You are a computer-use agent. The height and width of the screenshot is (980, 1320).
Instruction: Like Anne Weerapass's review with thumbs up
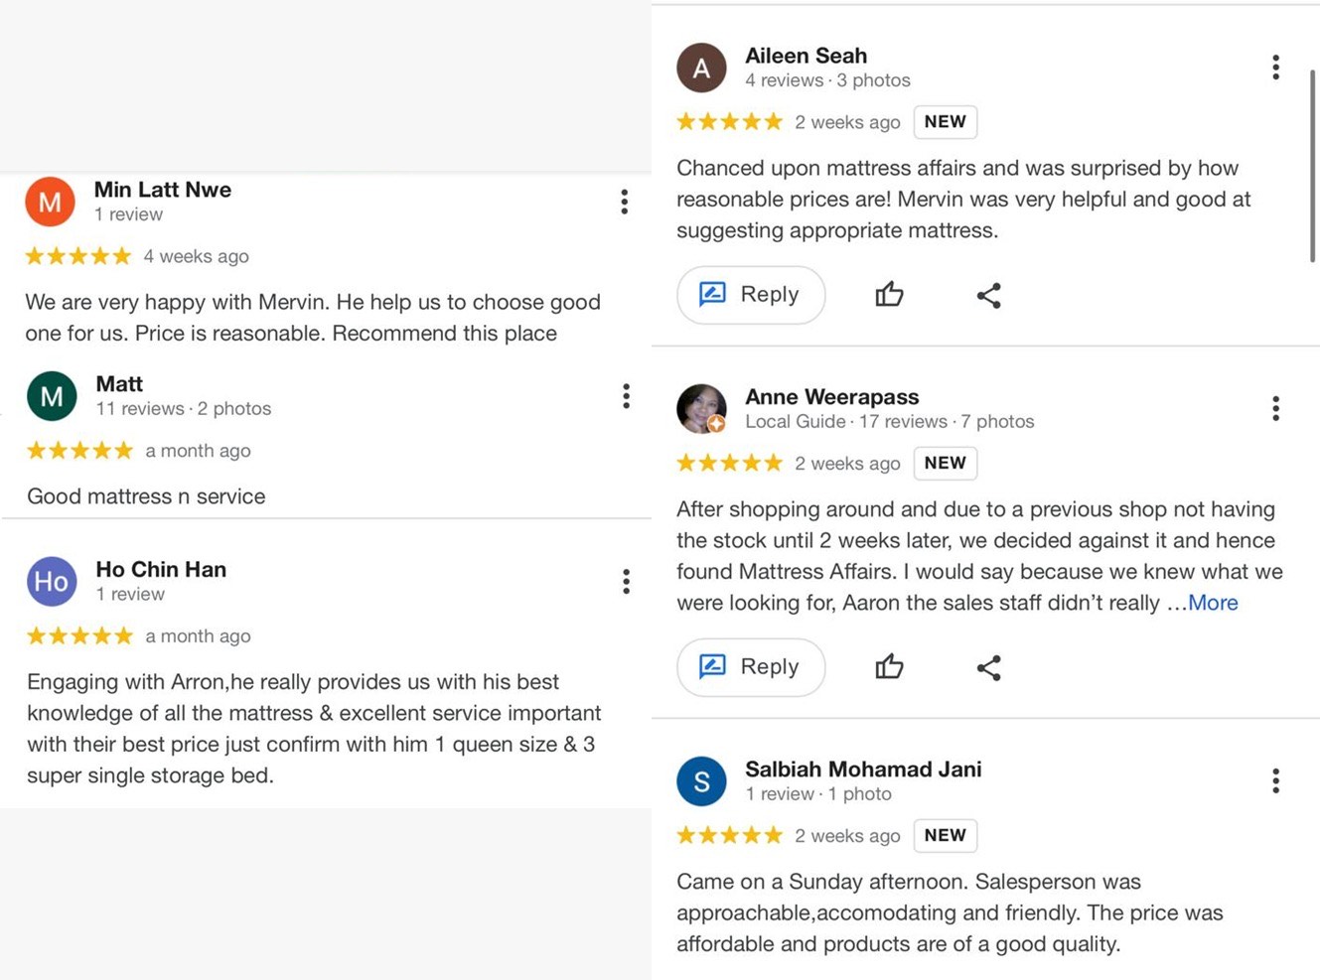coord(889,666)
